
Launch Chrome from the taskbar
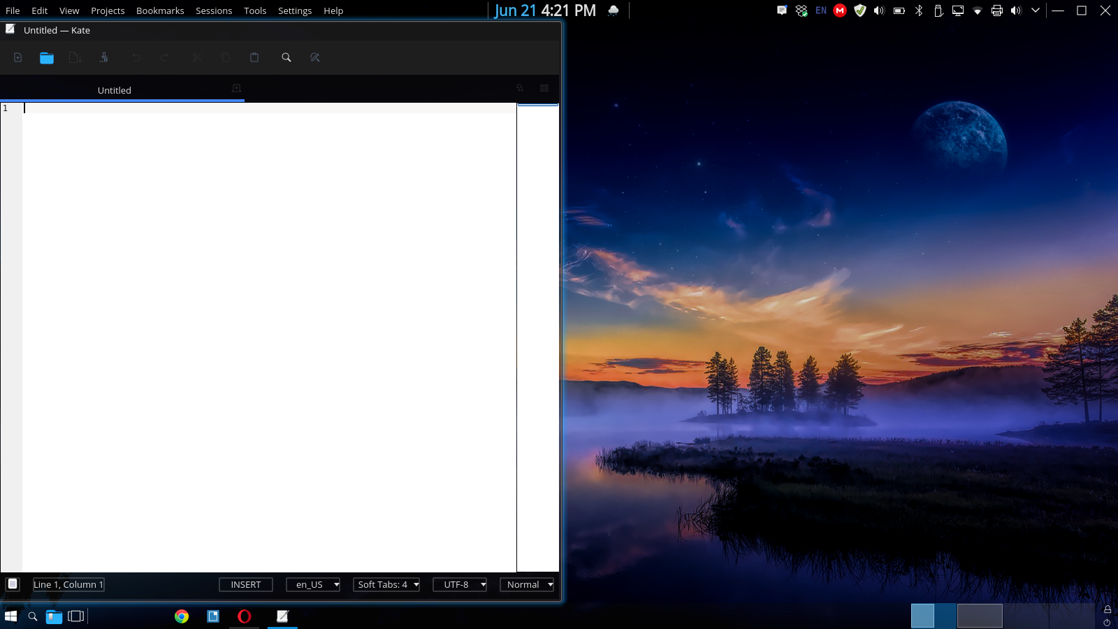[182, 616]
